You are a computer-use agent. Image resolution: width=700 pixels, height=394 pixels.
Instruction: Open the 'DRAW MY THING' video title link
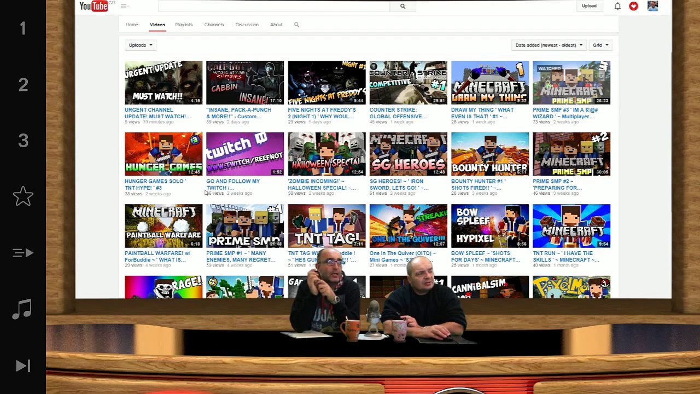(482, 113)
